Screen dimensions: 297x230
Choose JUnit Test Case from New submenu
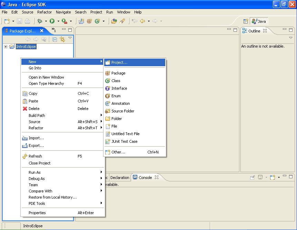tap(135, 141)
